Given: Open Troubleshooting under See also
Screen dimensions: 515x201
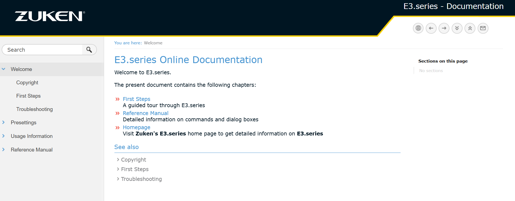Looking at the screenshot, I should [141, 179].
